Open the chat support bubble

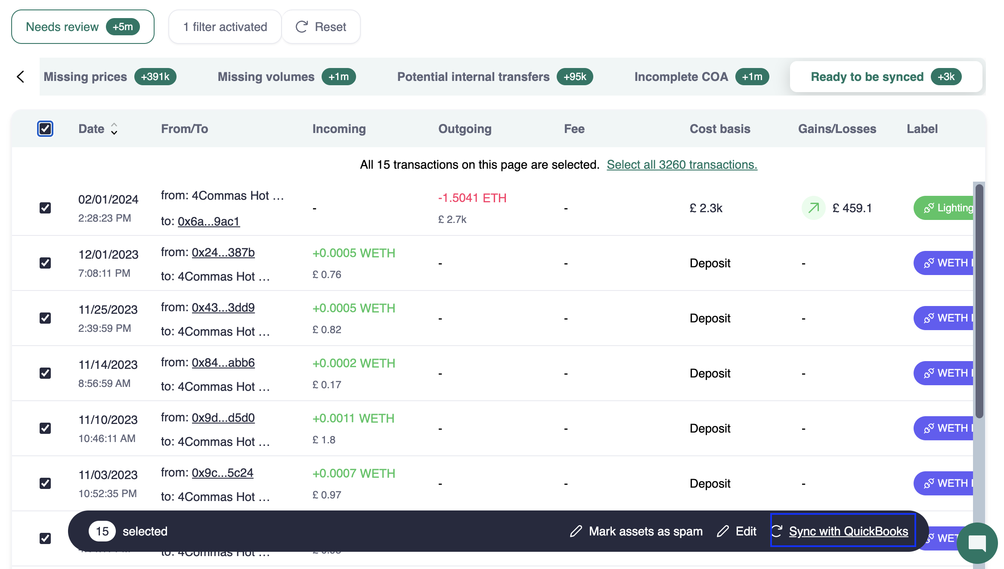point(977,543)
